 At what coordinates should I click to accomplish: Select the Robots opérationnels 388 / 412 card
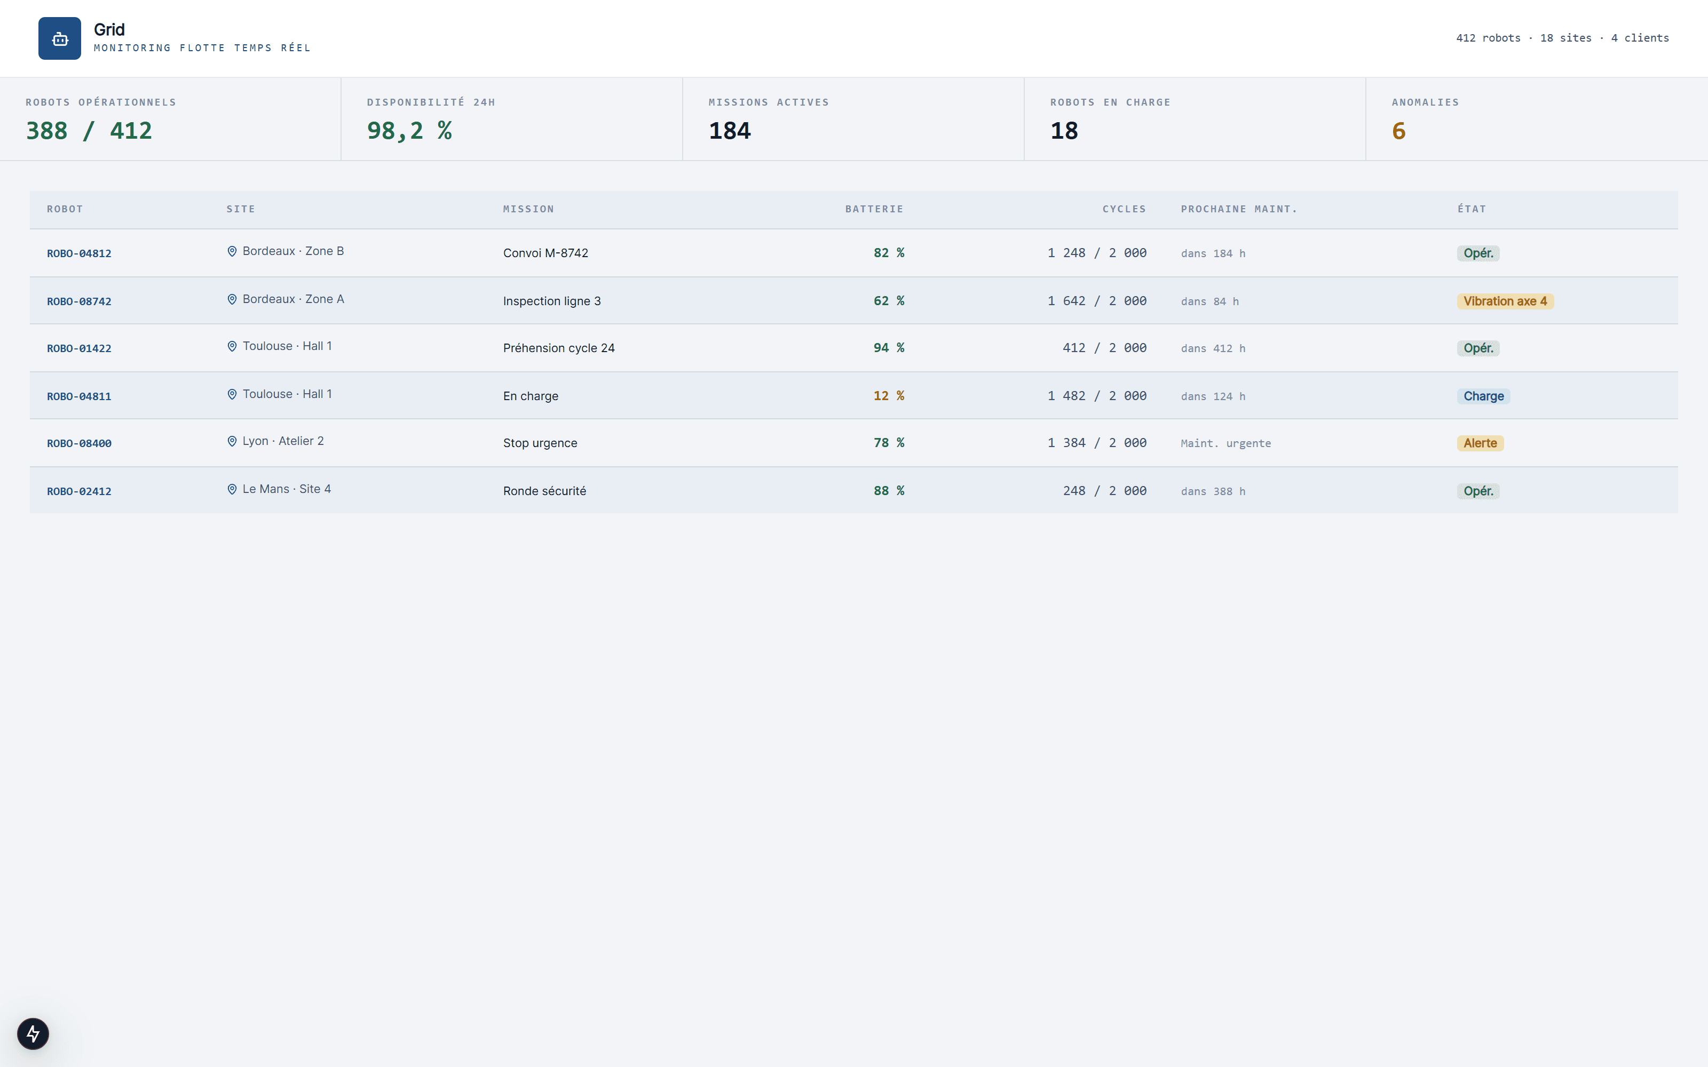[x=170, y=120]
